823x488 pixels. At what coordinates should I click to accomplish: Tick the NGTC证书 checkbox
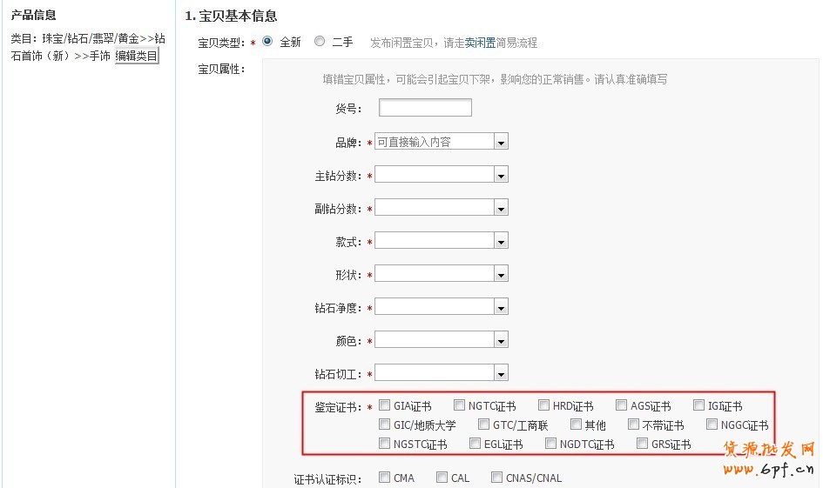click(460, 405)
